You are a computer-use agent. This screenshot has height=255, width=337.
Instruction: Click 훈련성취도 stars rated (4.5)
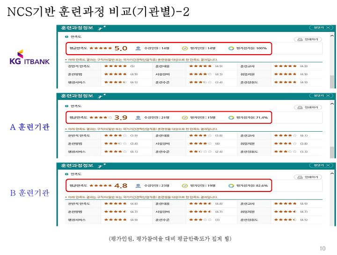[x=285, y=220]
